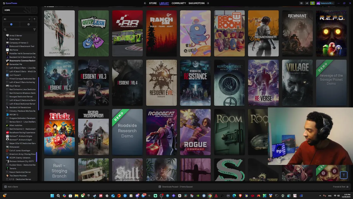Open the Remnant From the Ashes cover
This screenshot has height=199, width=353.
297,33
